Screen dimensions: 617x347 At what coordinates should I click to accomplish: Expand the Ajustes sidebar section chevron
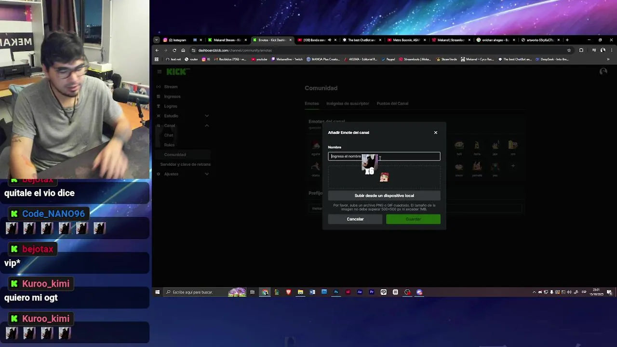tap(207, 174)
